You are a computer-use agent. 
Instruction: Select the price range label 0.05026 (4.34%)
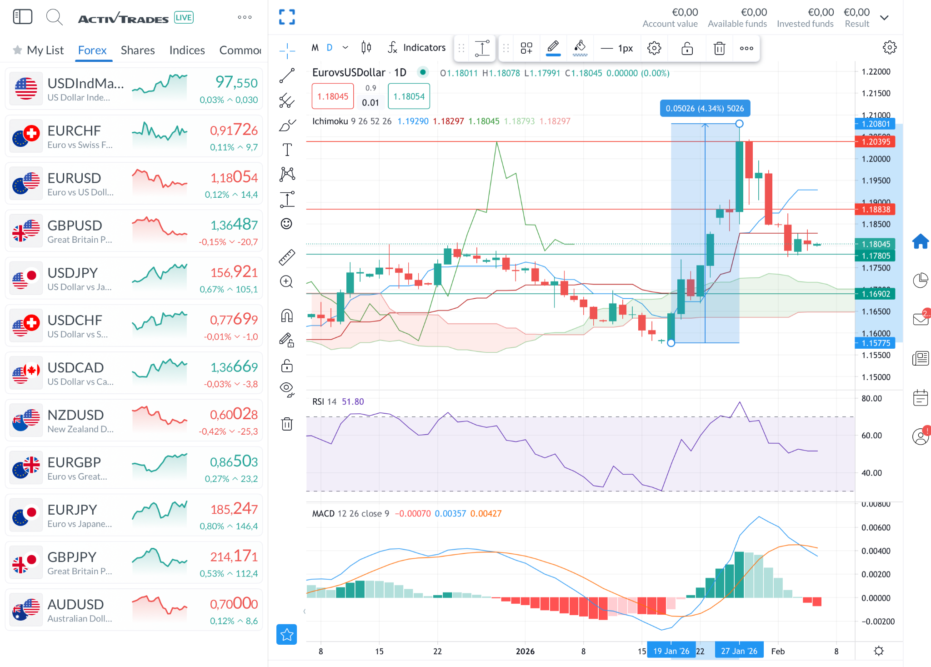(705, 108)
